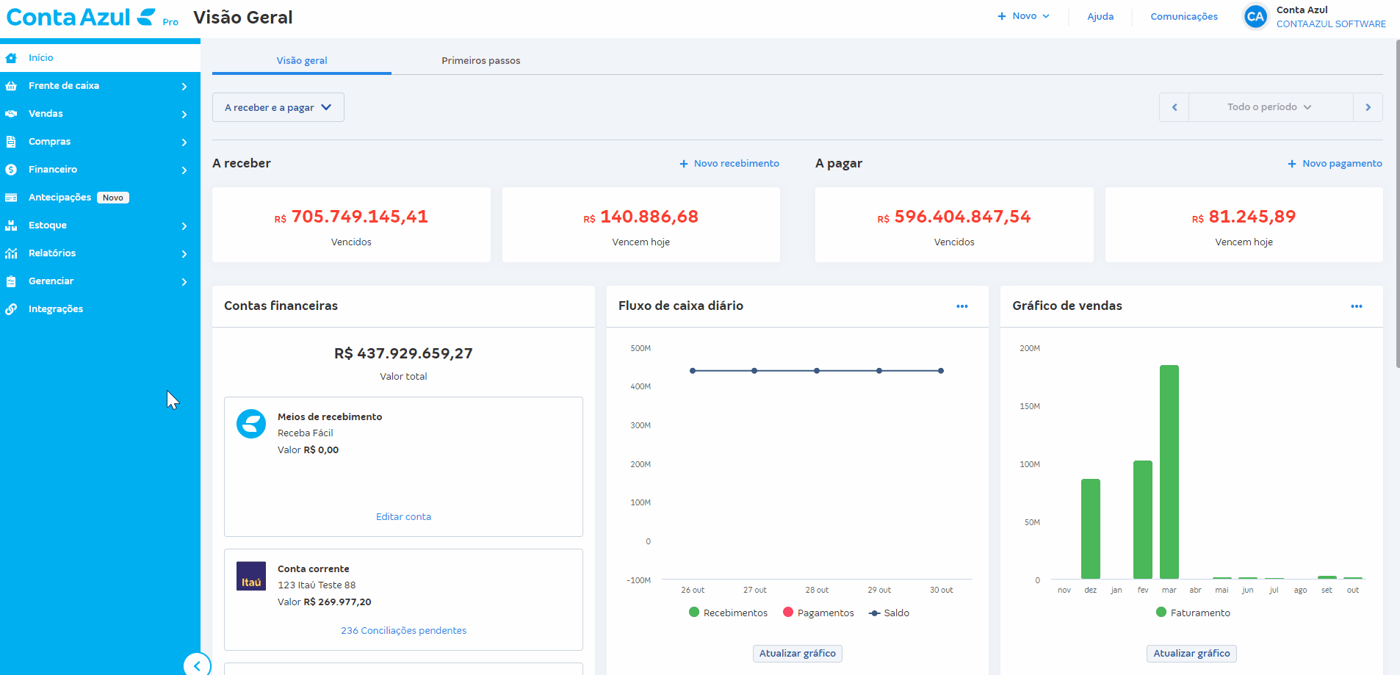Image resolution: width=1400 pixels, height=675 pixels.
Task: Open Ajuda in the header
Action: click(x=1100, y=16)
